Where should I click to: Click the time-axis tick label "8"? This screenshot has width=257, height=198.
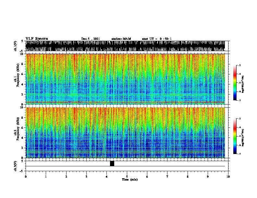[x=188, y=177]
